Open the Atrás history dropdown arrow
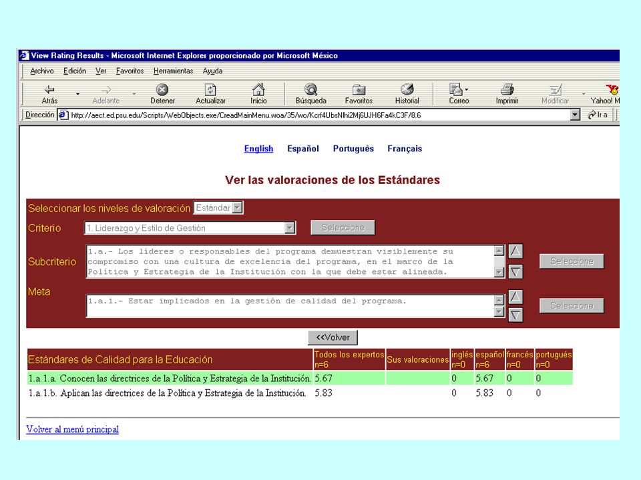 77,94
